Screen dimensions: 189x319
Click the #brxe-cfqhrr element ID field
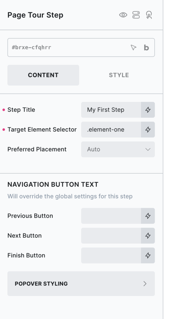point(65,48)
